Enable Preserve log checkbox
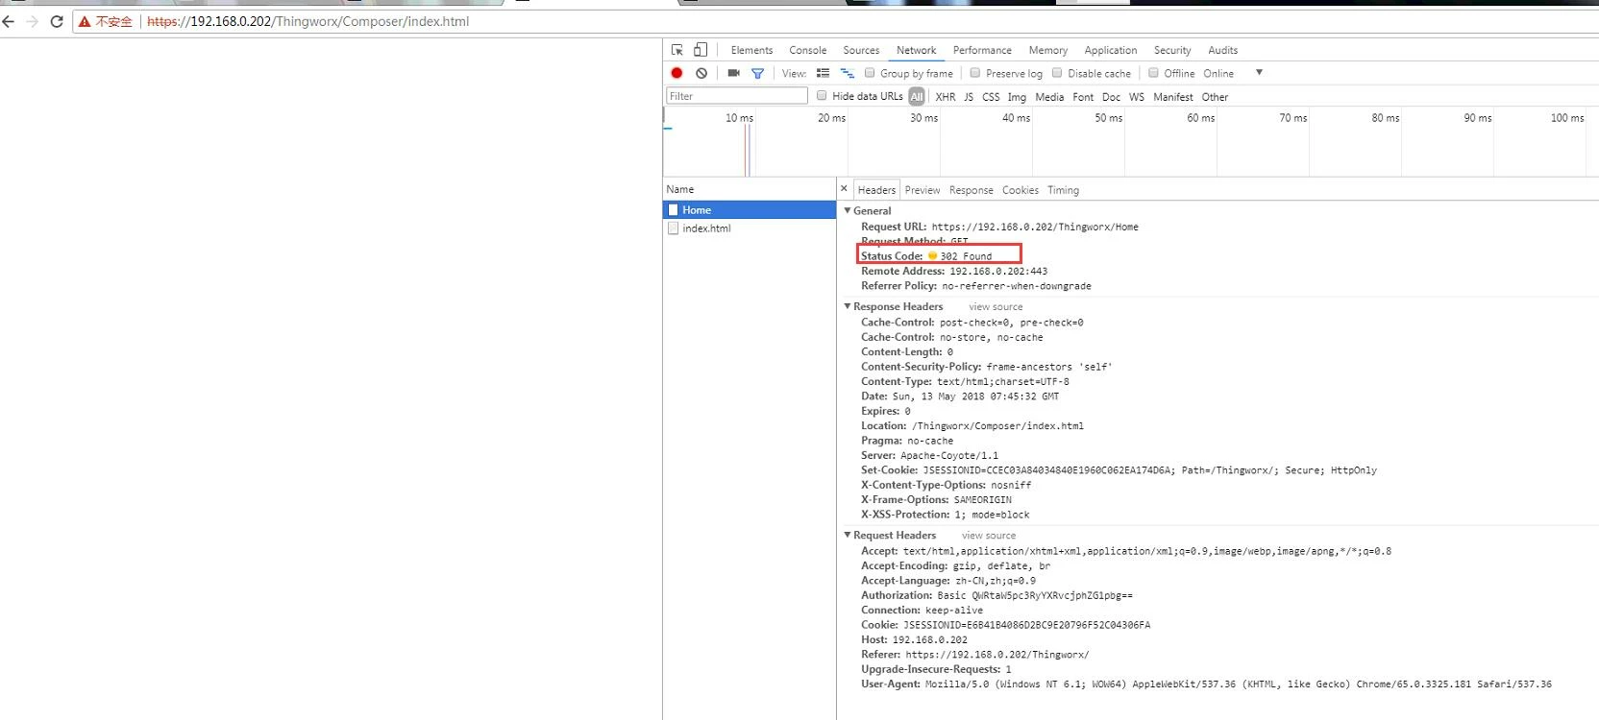The image size is (1599, 720). 975,73
